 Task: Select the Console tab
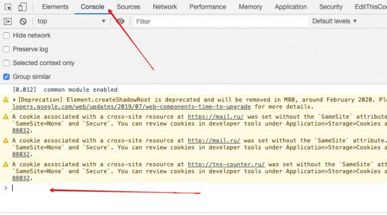(92, 7)
